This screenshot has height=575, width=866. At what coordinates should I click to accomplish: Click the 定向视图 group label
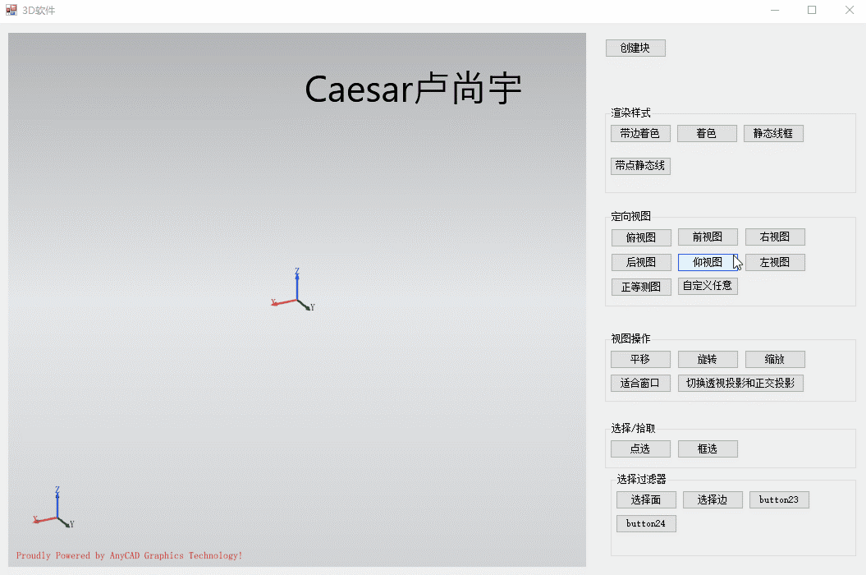630,216
